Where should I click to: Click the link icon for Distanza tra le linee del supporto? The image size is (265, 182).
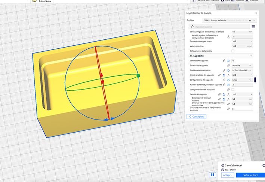[219, 99]
